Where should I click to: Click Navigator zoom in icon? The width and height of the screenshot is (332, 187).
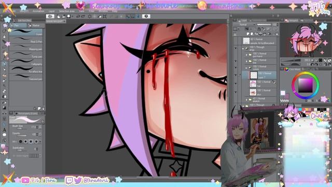(x=316, y=60)
